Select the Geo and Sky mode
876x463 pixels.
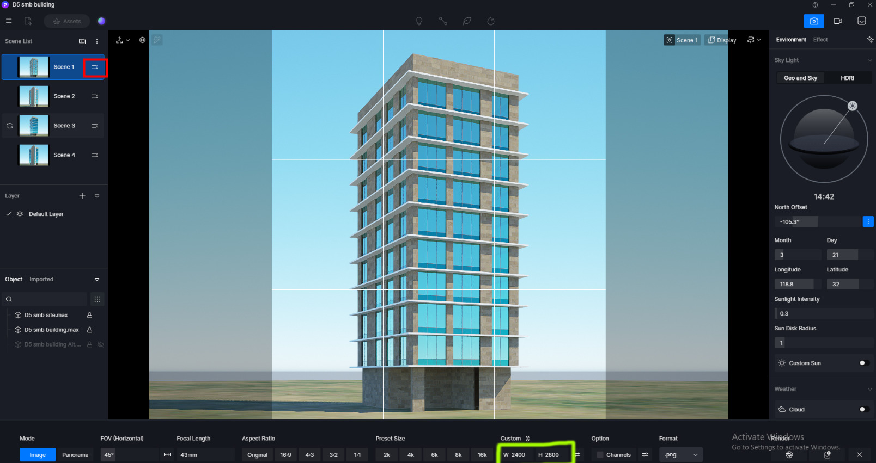pyautogui.click(x=800, y=78)
